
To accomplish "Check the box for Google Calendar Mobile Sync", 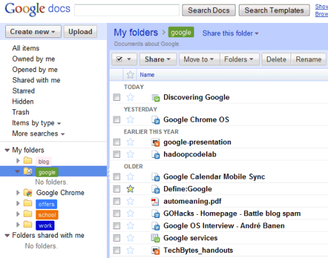I will tap(117, 176).
